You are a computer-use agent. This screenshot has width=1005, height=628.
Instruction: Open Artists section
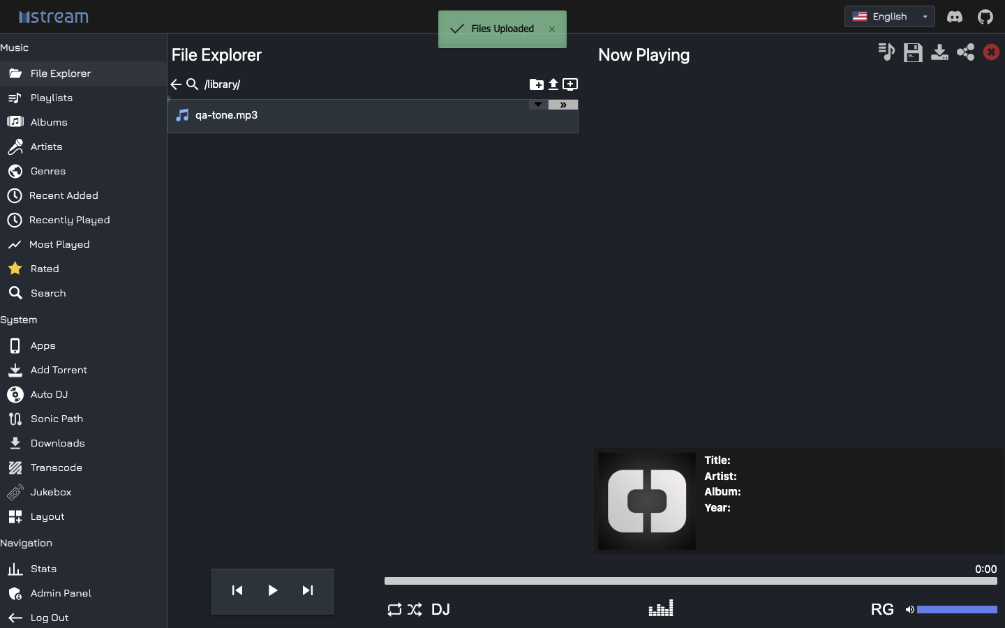click(83, 147)
